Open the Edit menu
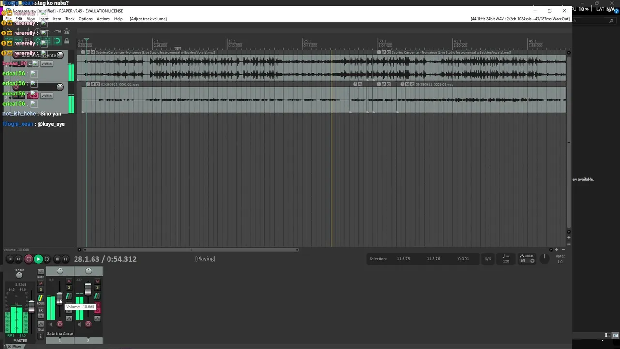Image resolution: width=620 pixels, height=349 pixels. tap(19, 19)
